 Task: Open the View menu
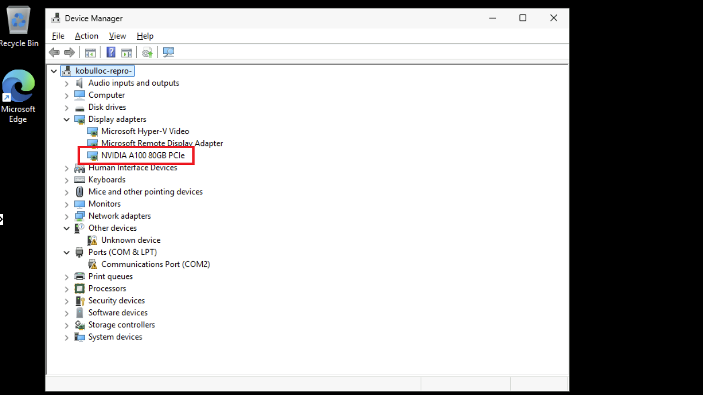pyautogui.click(x=117, y=36)
